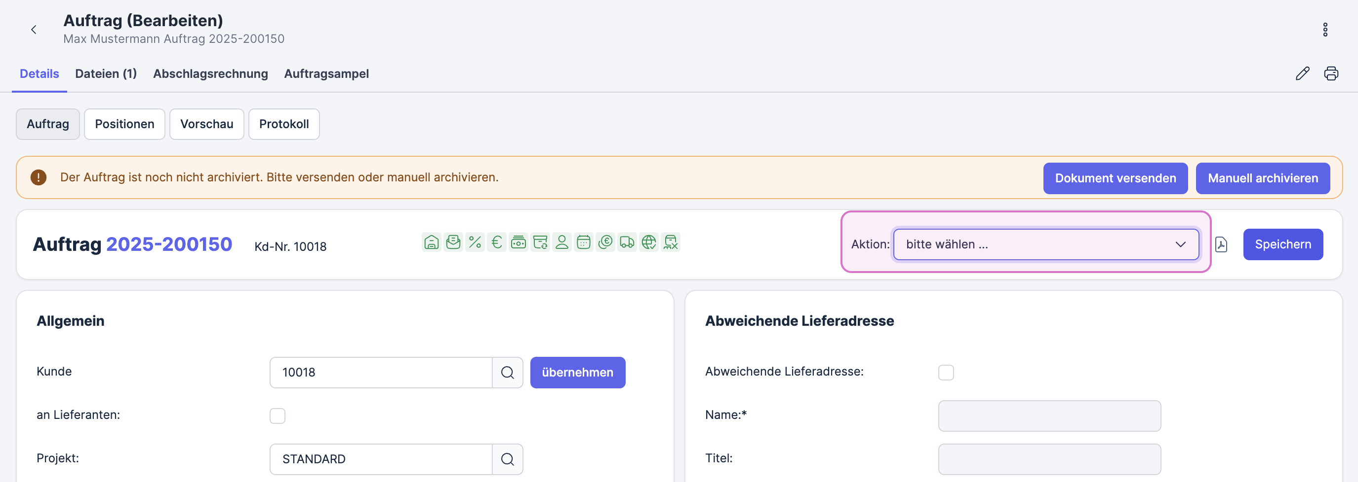Click the green delivery truck status icon
Screen dimensions: 1358x482
[627, 242]
